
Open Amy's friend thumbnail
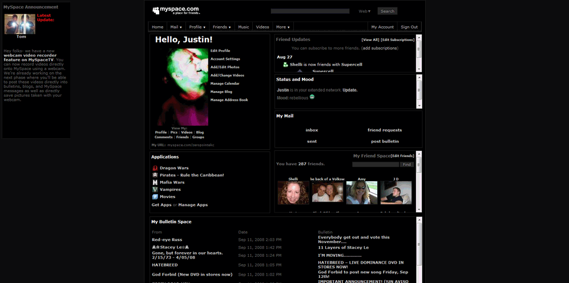click(361, 192)
